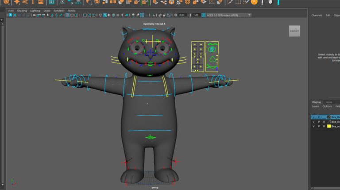This screenshot has height=190, width=340.
Task: Click the yellow color swatch of Bice_ac layer
Action: pyautogui.click(x=329, y=126)
